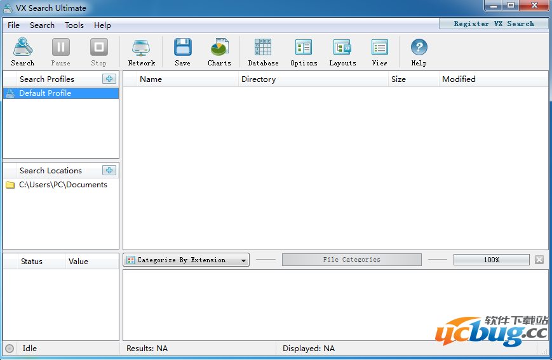Open the Help menu
Screen dimensions: 552x360
click(102, 25)
